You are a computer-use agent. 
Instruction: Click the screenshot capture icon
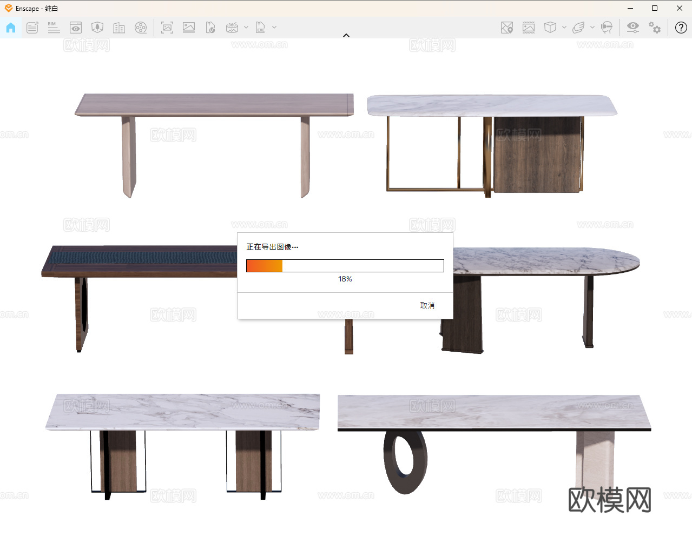[167, 28]
